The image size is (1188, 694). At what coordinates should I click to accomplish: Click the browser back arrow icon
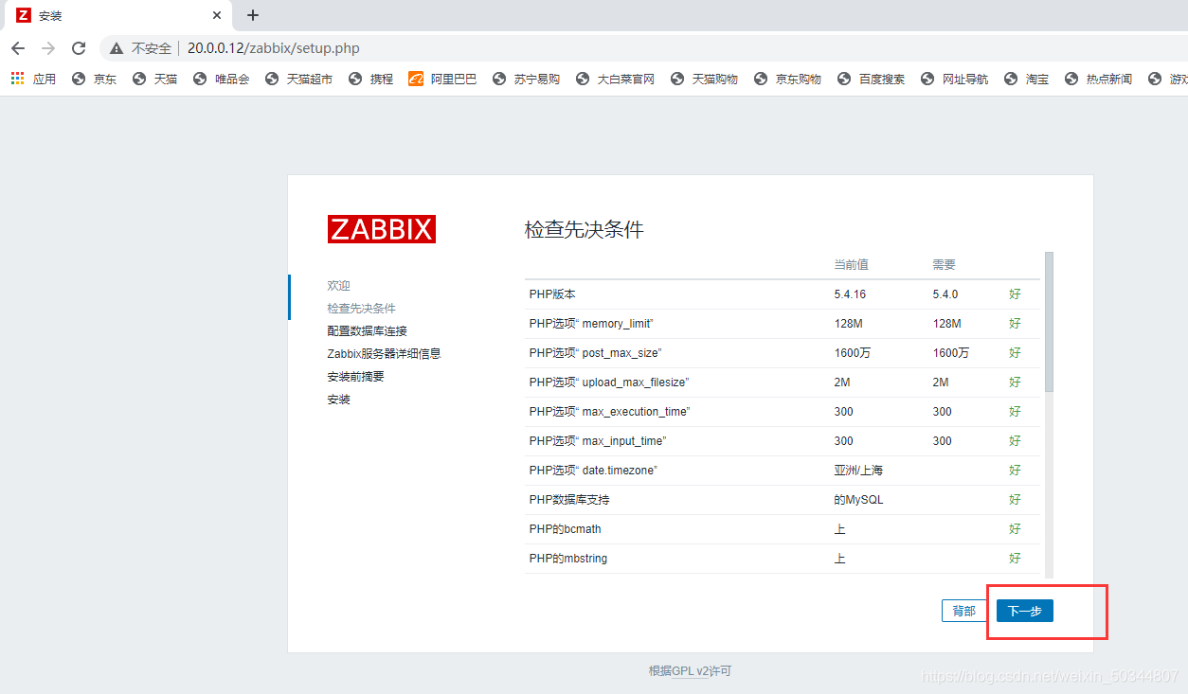point(18,48)
